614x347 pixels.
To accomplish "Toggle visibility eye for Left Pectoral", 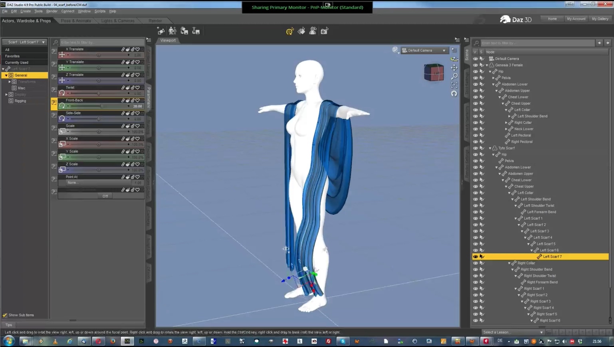I will 475,135.
